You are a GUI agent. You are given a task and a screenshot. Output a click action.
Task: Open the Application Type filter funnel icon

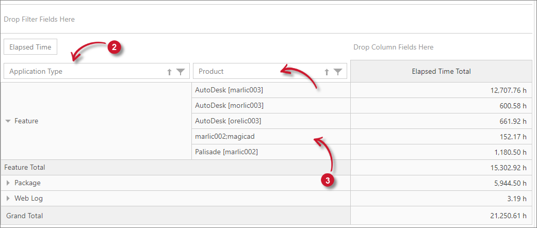point(181,72)
